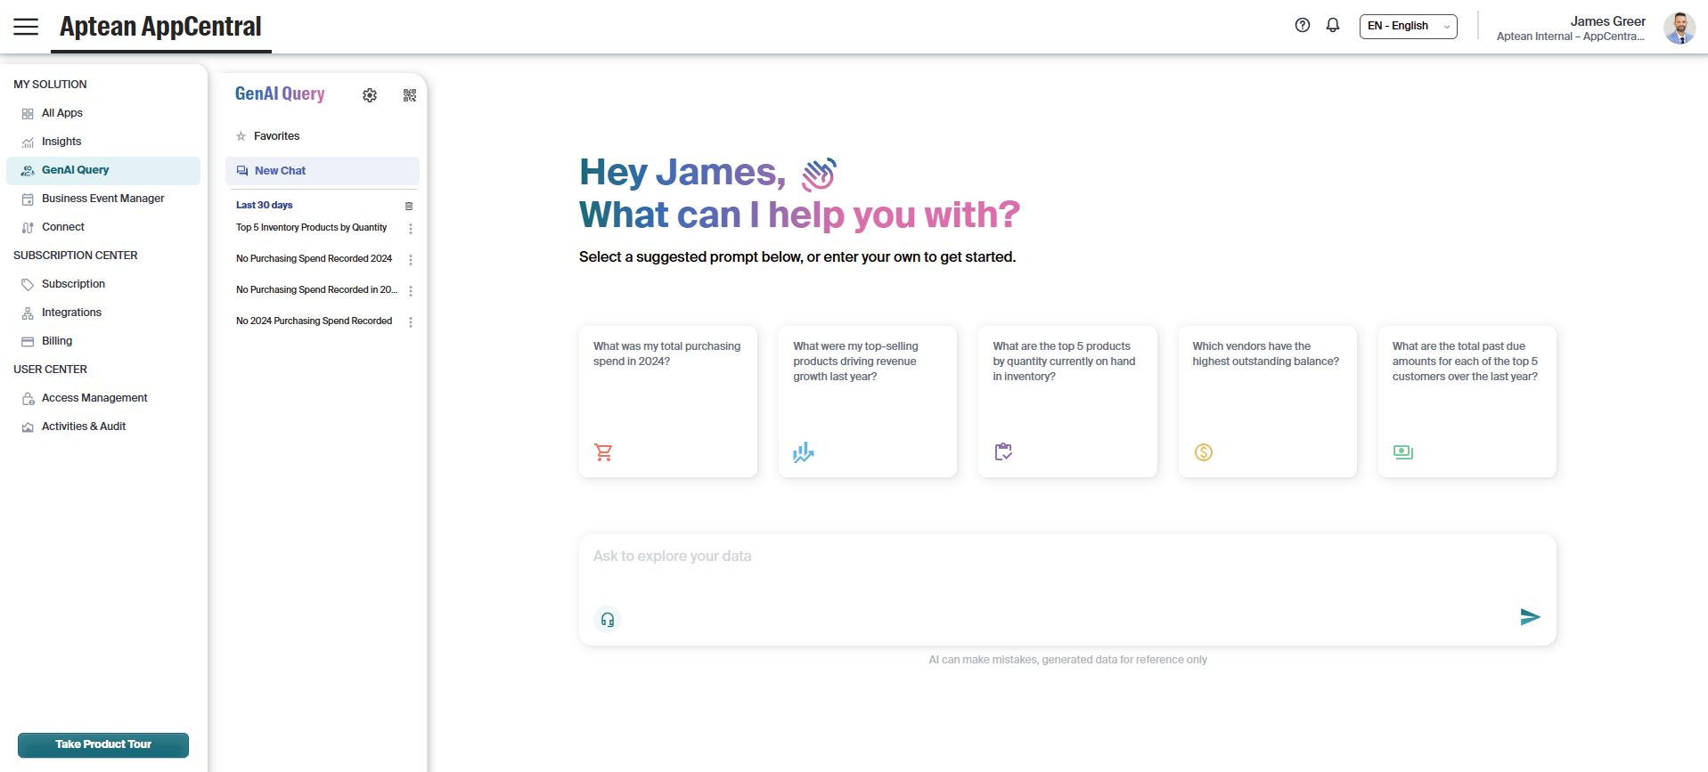
Task: Open No Purchasing Spend Recorded in 20... chat
Action: pyautogui.click(x=316, y=290)
